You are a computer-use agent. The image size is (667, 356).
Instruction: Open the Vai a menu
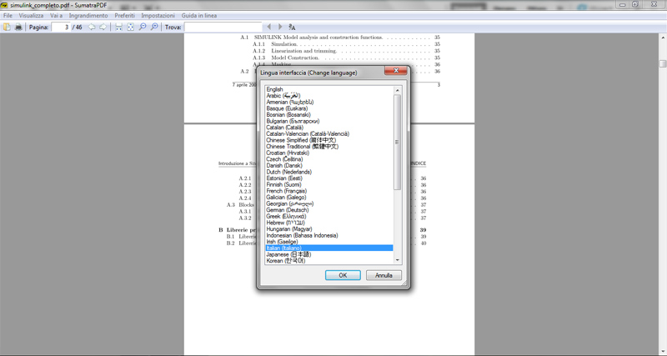(x=56, y=15)
